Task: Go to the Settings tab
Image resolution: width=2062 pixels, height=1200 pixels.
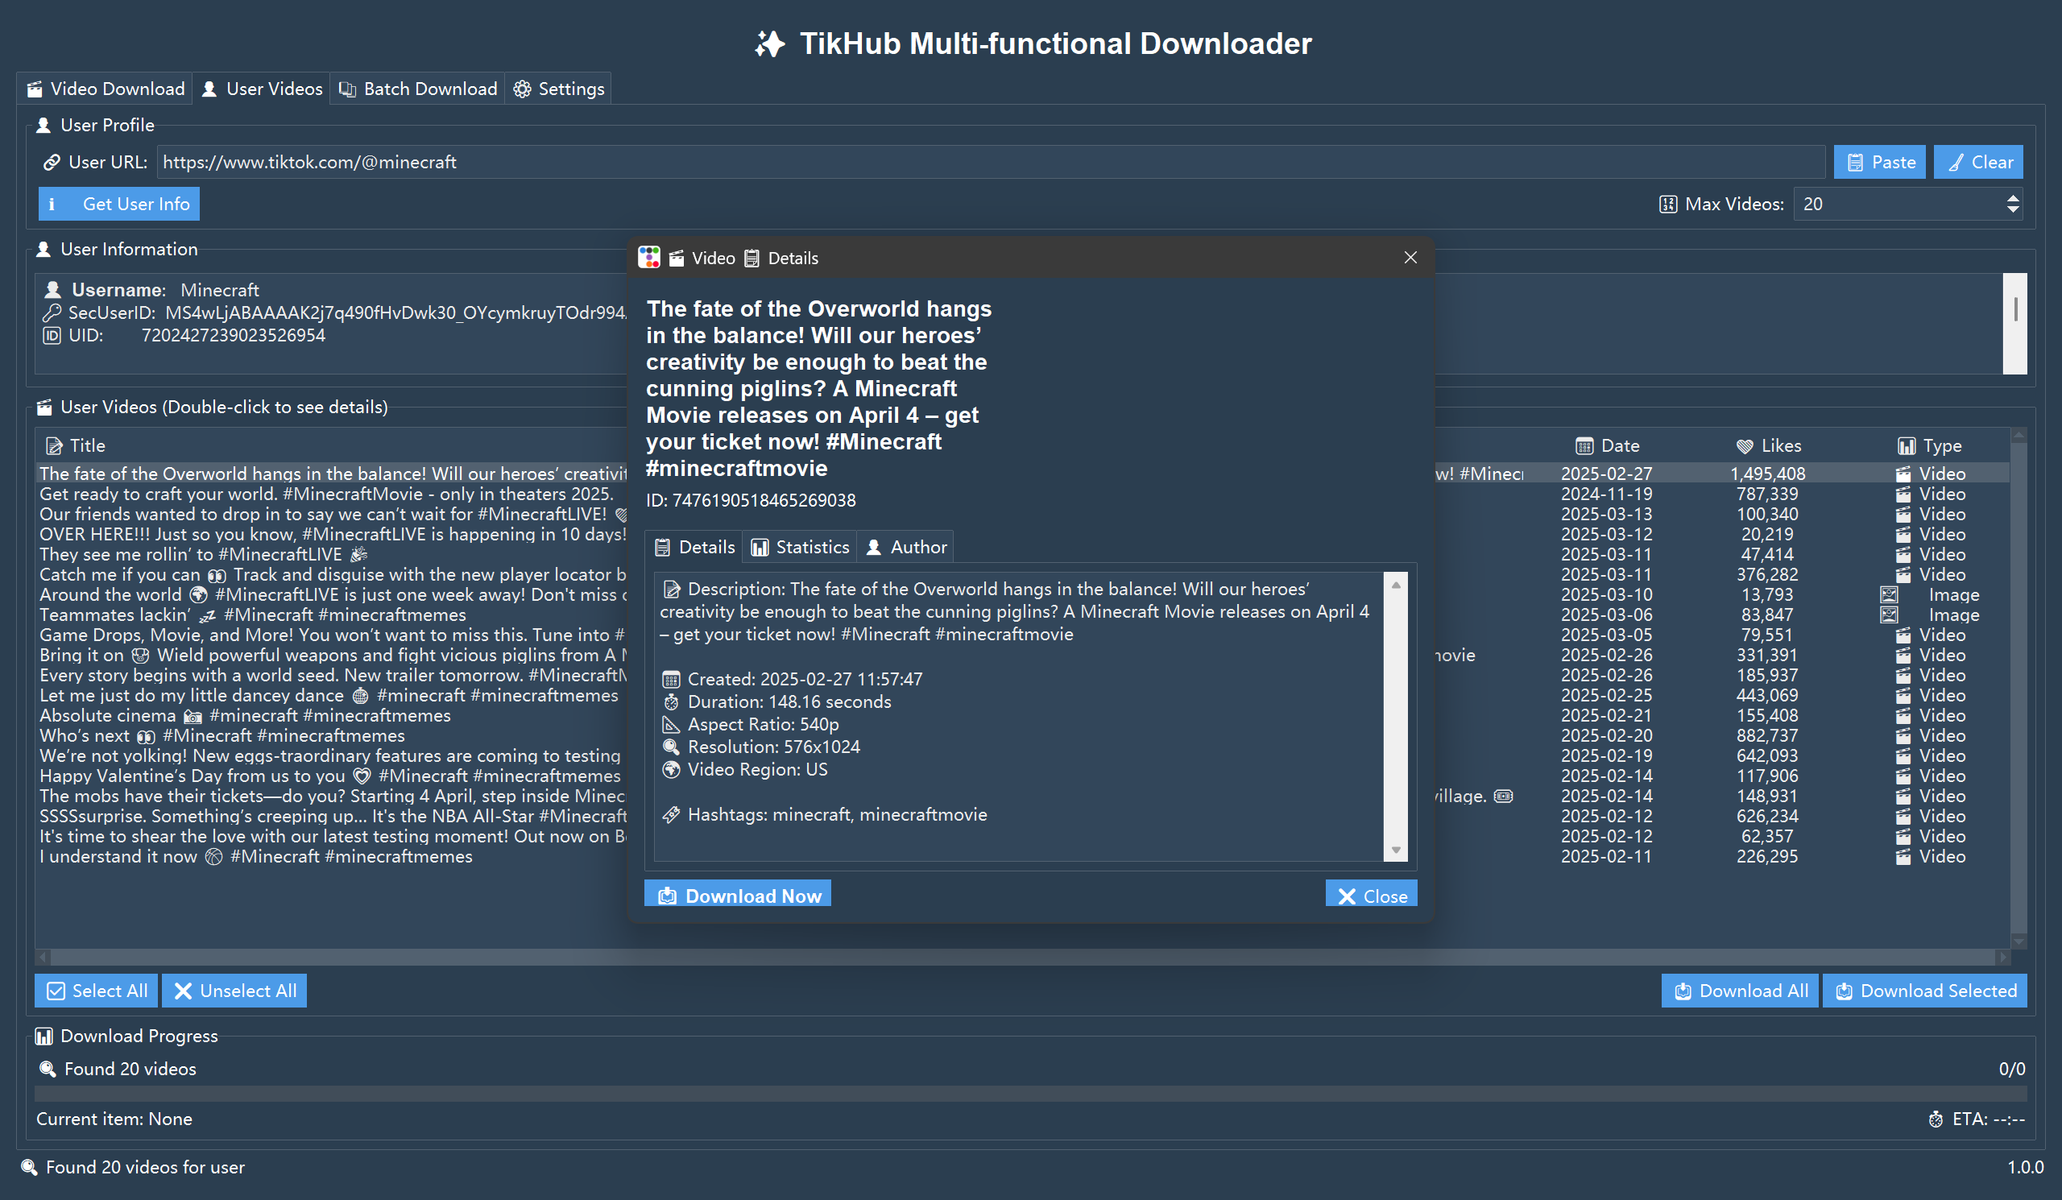Action: coord(559,89)
